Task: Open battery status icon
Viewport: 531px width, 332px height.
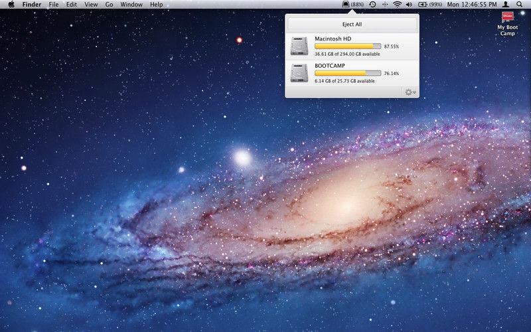Action: coord(423,5)
